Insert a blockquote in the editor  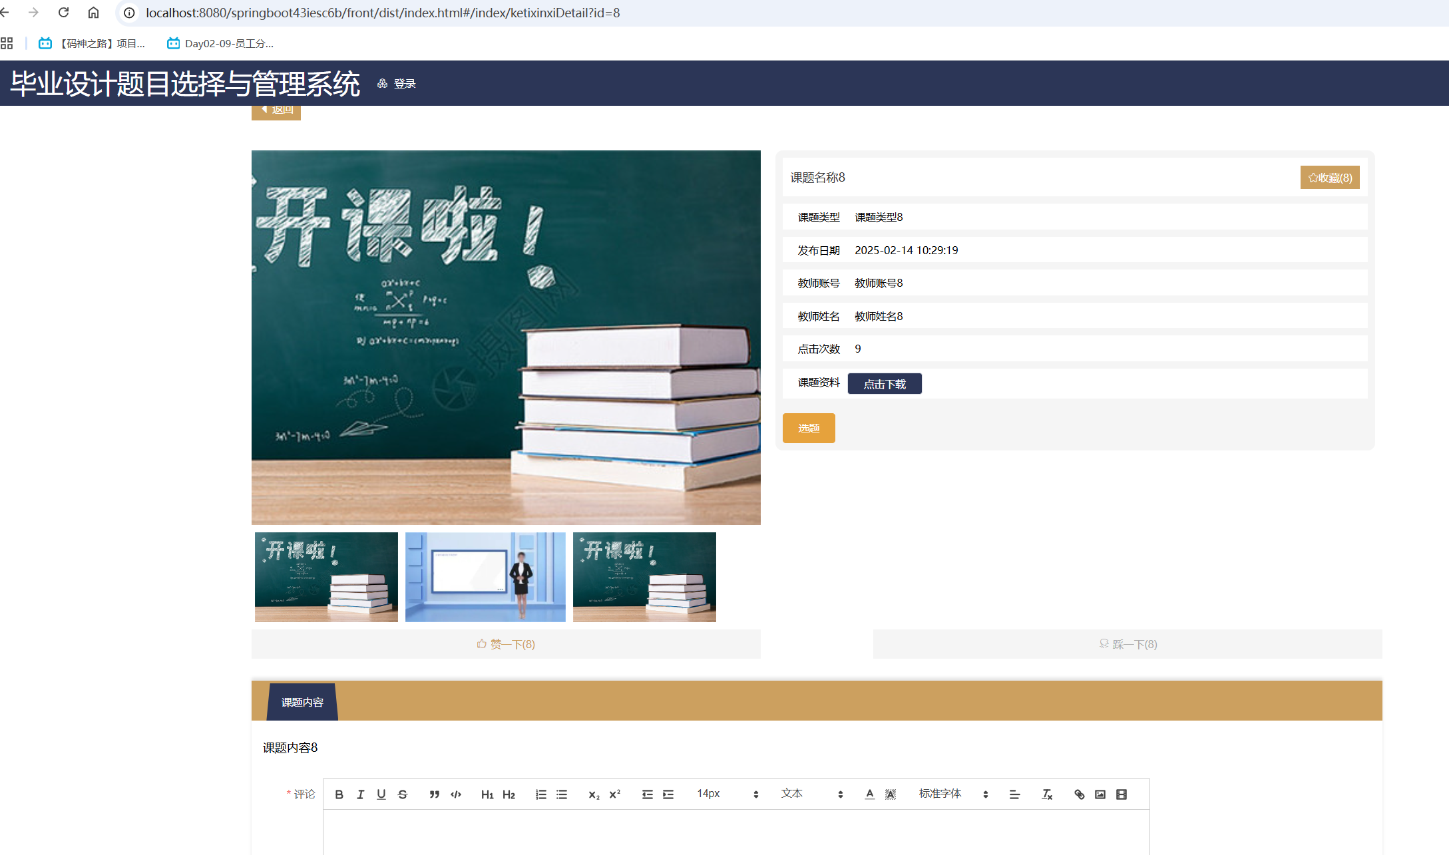(434, 794)
